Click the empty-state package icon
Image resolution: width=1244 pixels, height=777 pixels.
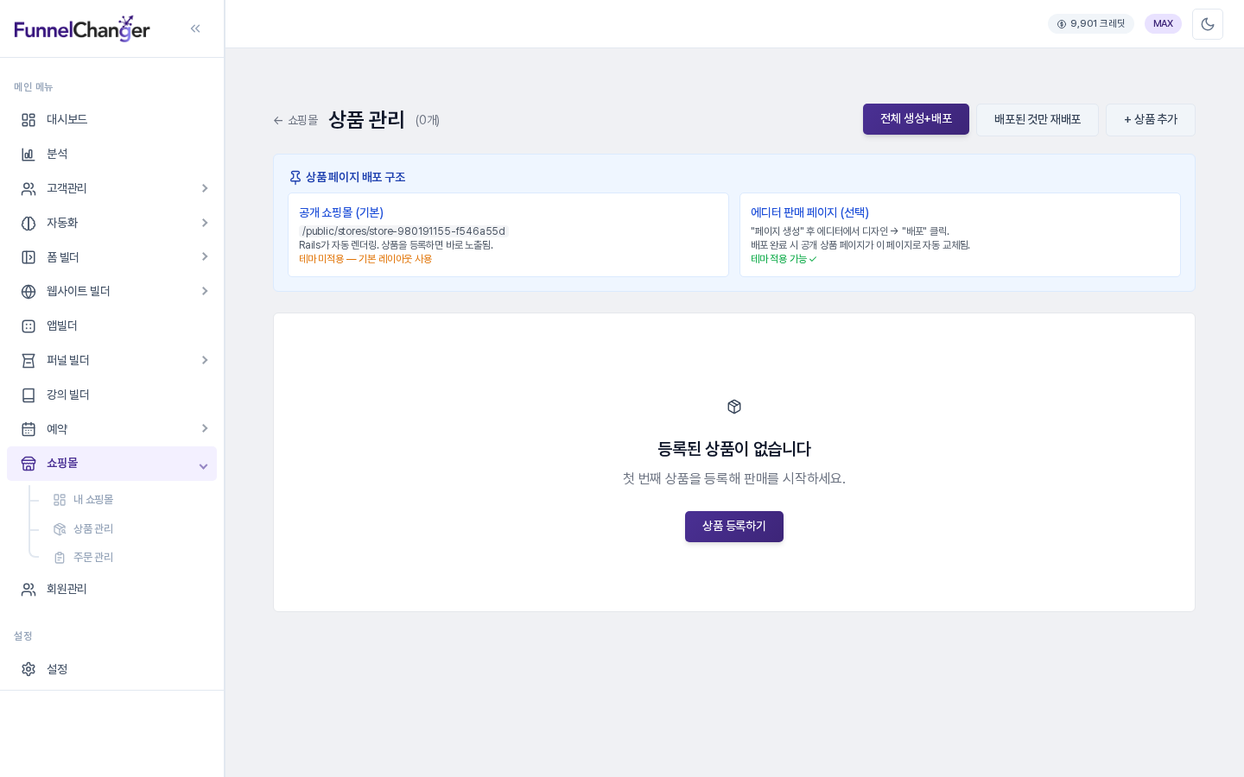click(734, 407)
